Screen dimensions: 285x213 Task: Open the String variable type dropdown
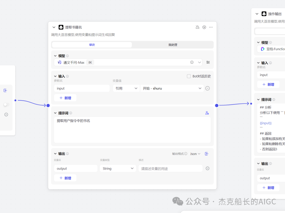[118, 168]
